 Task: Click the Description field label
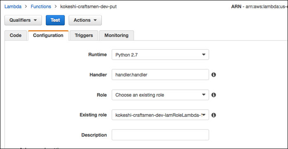tap(94, 135)
